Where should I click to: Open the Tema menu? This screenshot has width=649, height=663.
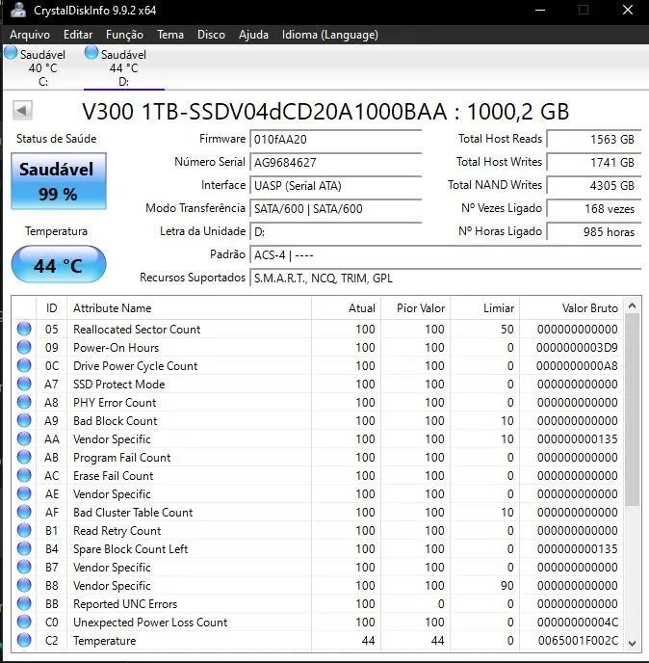tap(170, 35)
